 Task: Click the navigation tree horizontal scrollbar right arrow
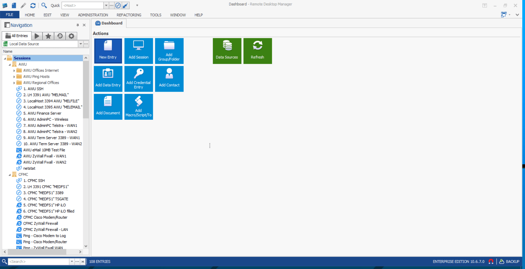[80, 252]
